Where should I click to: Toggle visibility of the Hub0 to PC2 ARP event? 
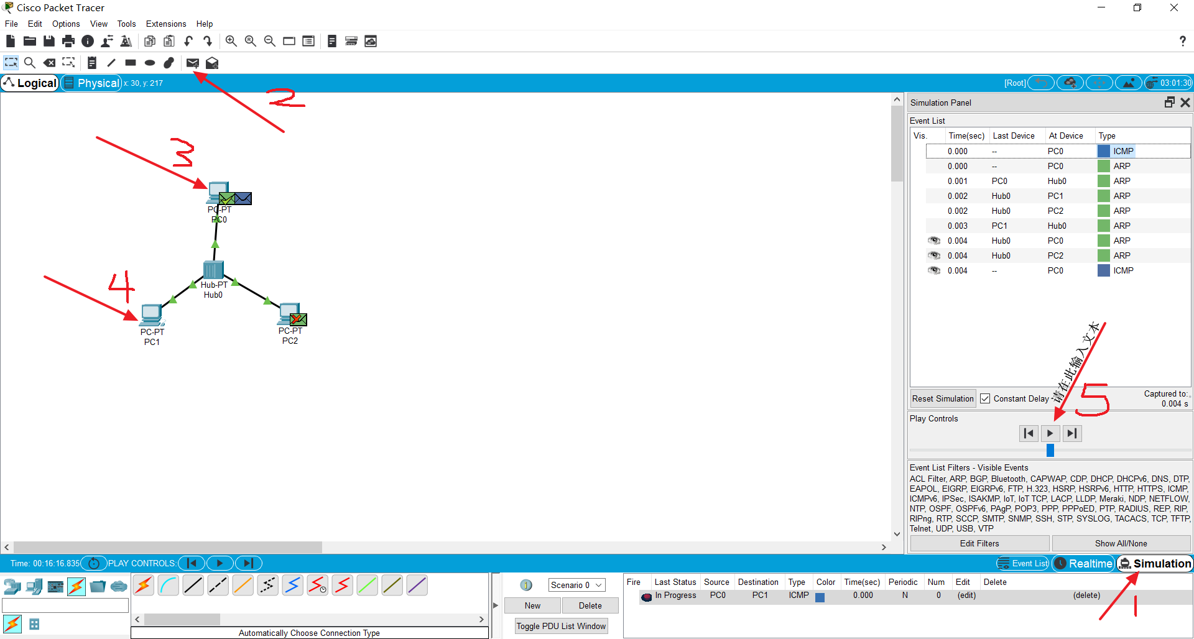tap(934, 255)
